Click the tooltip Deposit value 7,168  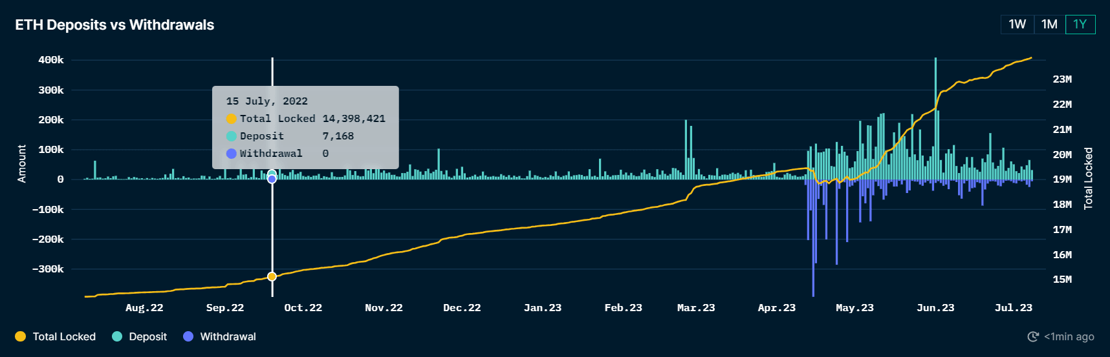coord(338,136)
